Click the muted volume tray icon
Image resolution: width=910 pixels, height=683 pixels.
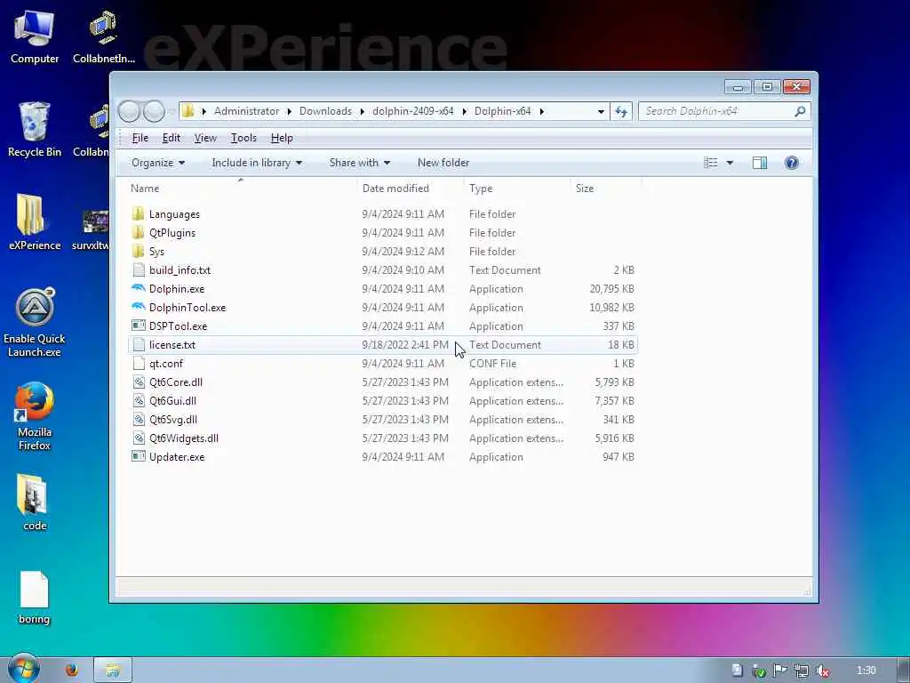coord(823,671)
